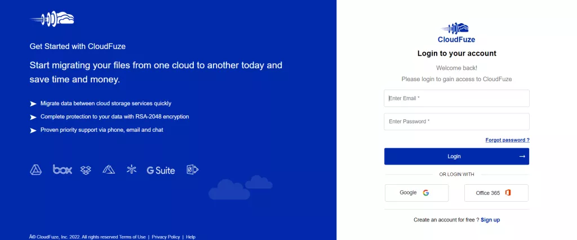Viewport: 577px width, 240px height.
Task: Click the Office 365 icon in the button
Action: [508, 193]
